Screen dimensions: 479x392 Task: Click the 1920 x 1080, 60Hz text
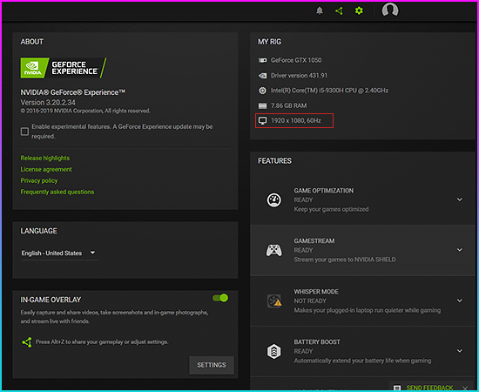pyautogui.click(x=296, y=121)
